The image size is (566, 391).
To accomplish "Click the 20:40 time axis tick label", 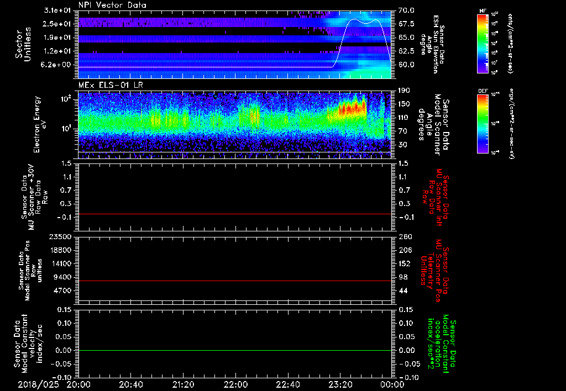I will click(x=131, y=384).
